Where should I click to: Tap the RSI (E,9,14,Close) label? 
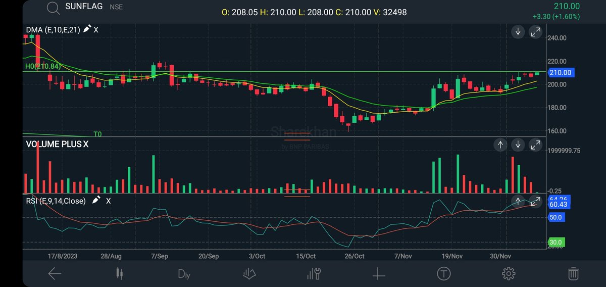[56, 201]
